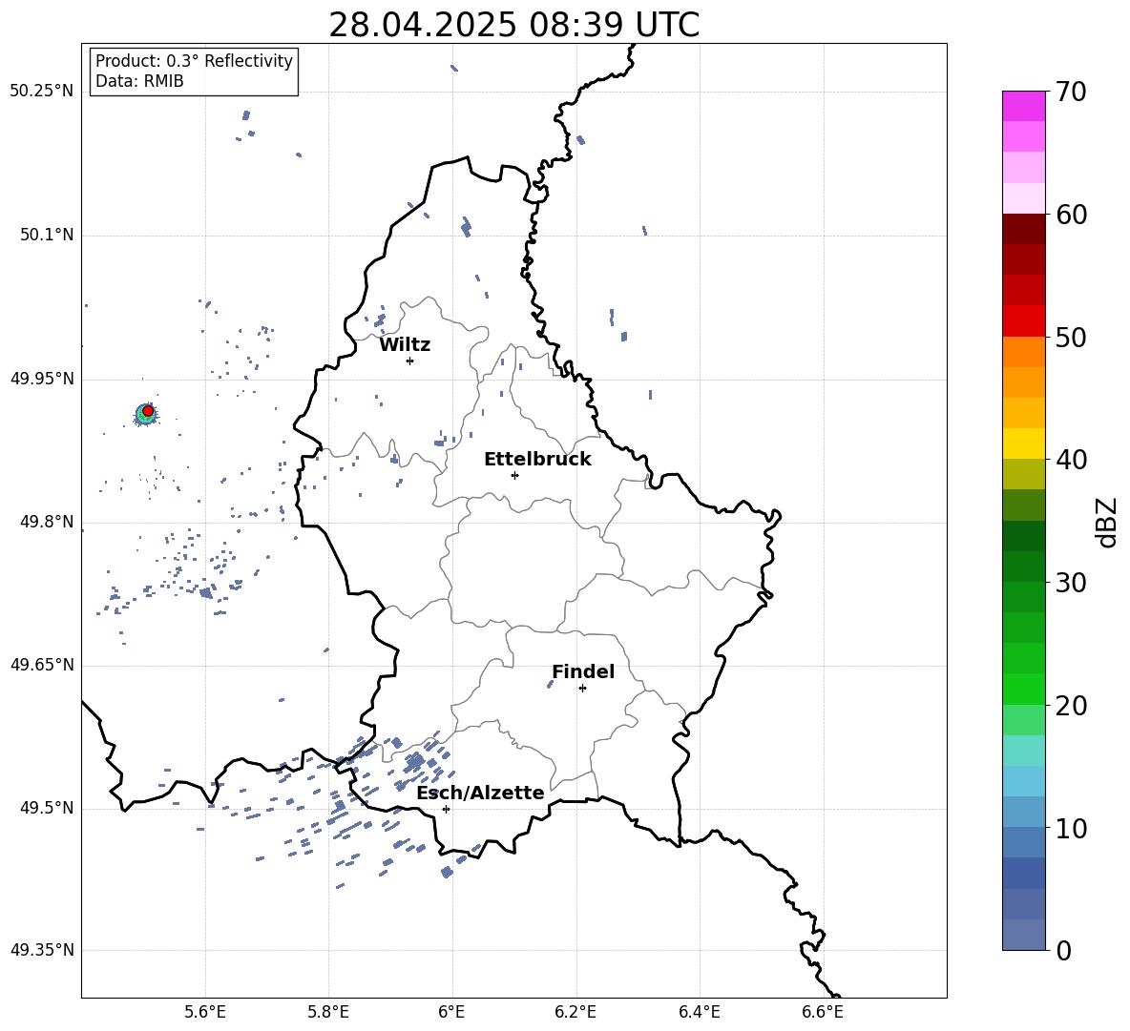Click the Findel city label
The height and width of the screenshot is (1031, 1130).
583,671
